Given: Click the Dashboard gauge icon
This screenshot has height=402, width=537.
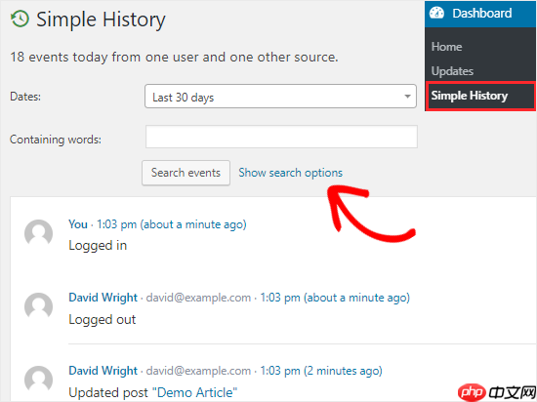Looking at the screenshot, I should pos(436,13).
